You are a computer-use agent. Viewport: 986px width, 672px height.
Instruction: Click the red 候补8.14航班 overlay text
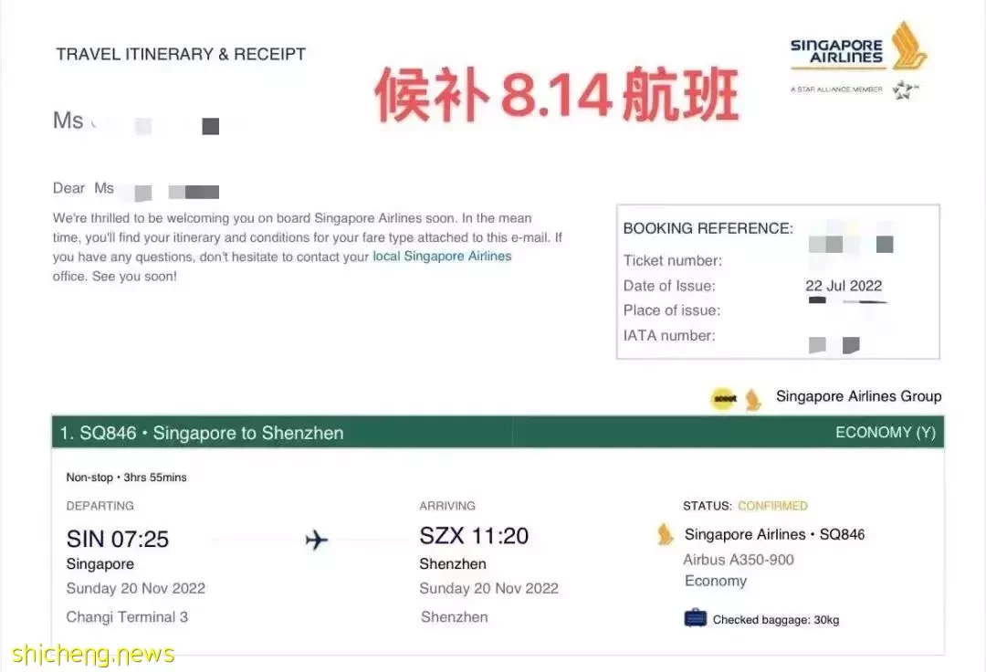(556, 95)
